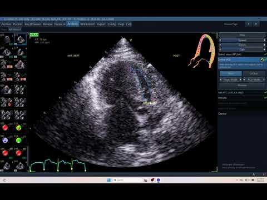Increase Gain with right arrow
The height and width of the screenshot is (200, 267).
pos(265,49)
